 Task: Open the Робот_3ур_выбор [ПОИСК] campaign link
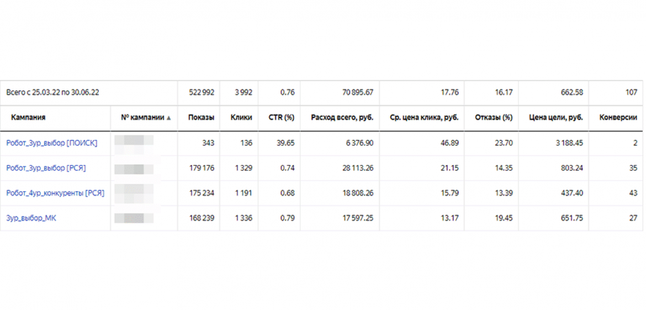pos(52,143)
